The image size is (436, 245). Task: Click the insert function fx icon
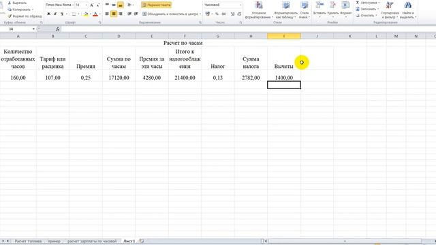tap(57, 29)
